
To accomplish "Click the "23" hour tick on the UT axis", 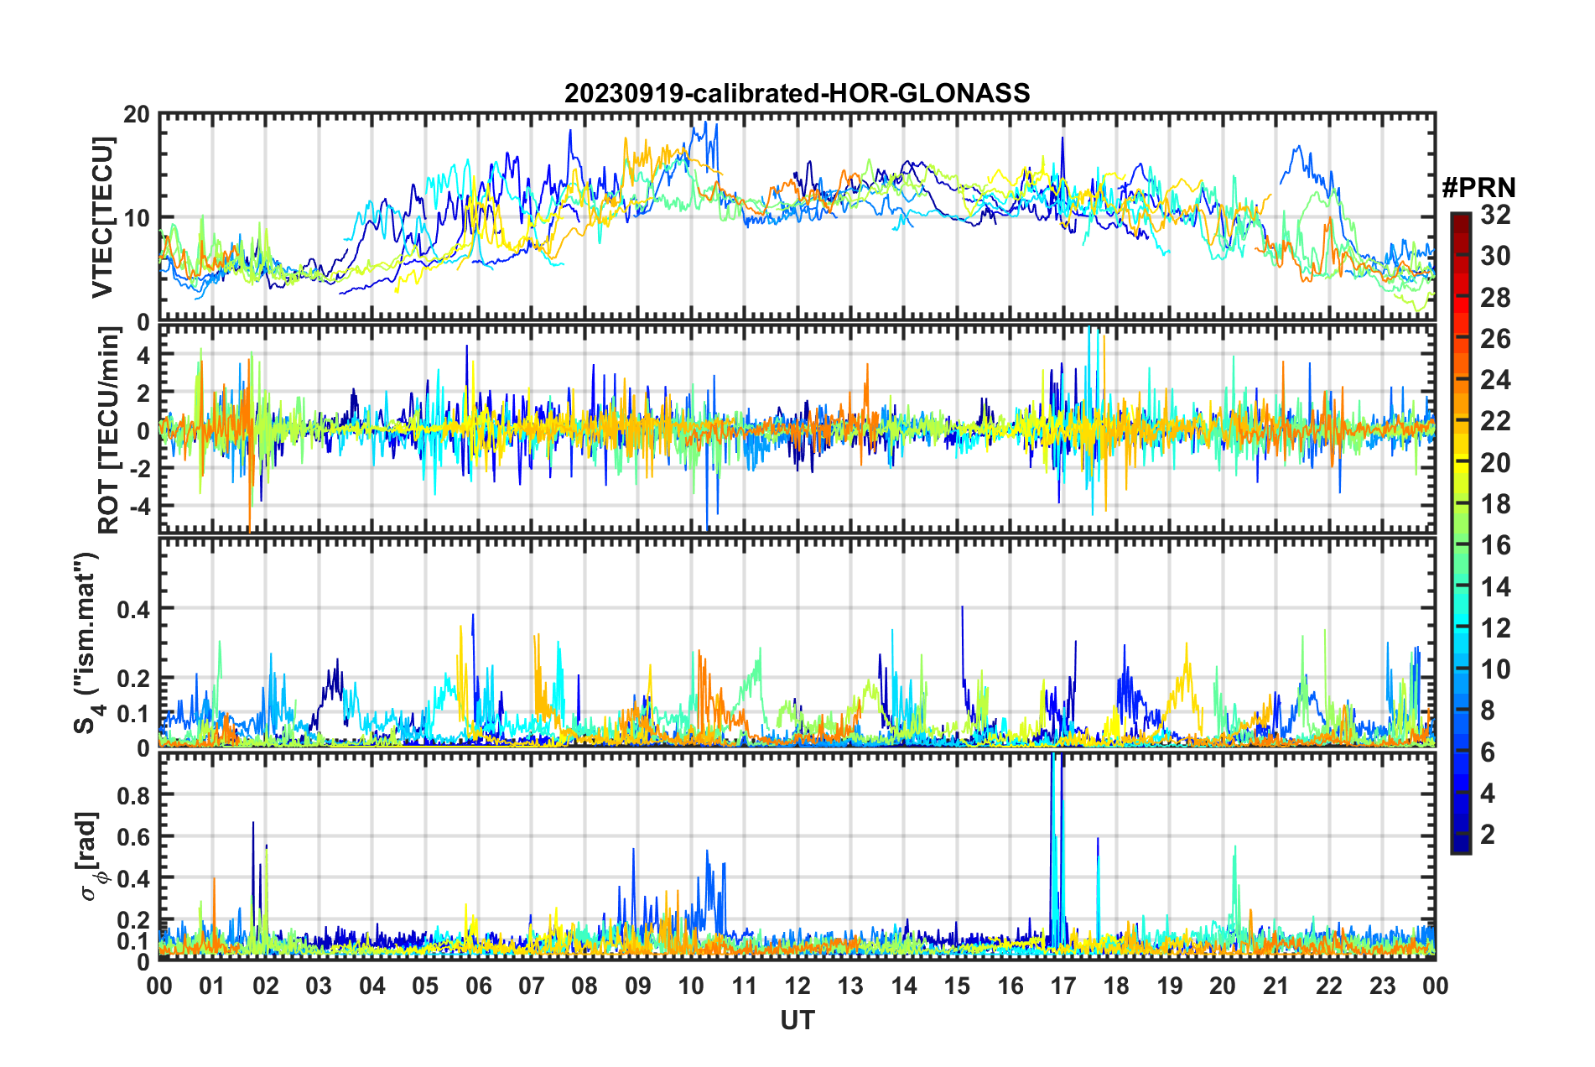I will pyautogui.click(x=1382, y=986).
